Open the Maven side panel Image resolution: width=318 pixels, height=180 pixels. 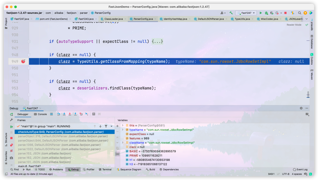(312, 74)
